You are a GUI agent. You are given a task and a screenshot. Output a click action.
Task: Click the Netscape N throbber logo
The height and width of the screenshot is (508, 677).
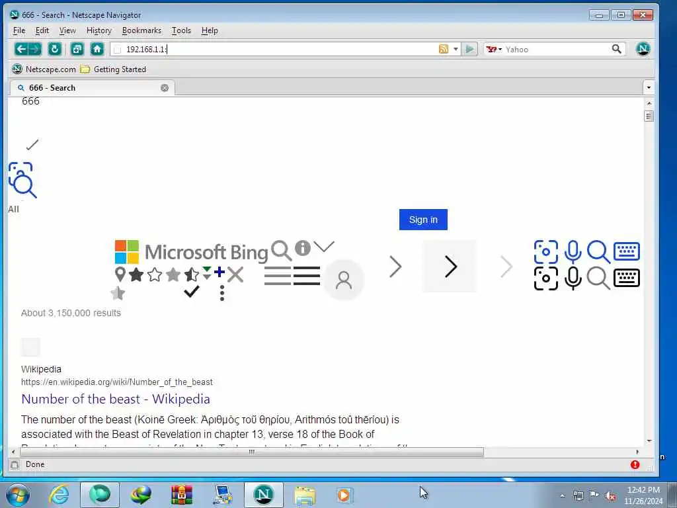click(x=643, y=49)
